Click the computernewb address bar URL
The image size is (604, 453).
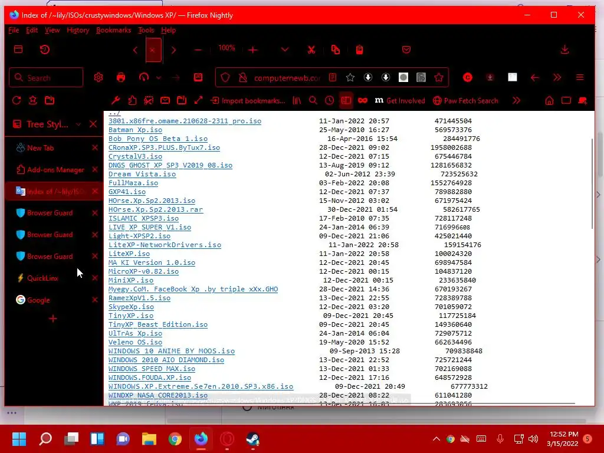(x=287, y=78)
